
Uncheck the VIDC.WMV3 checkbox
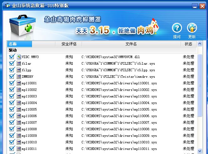point(12,57)
